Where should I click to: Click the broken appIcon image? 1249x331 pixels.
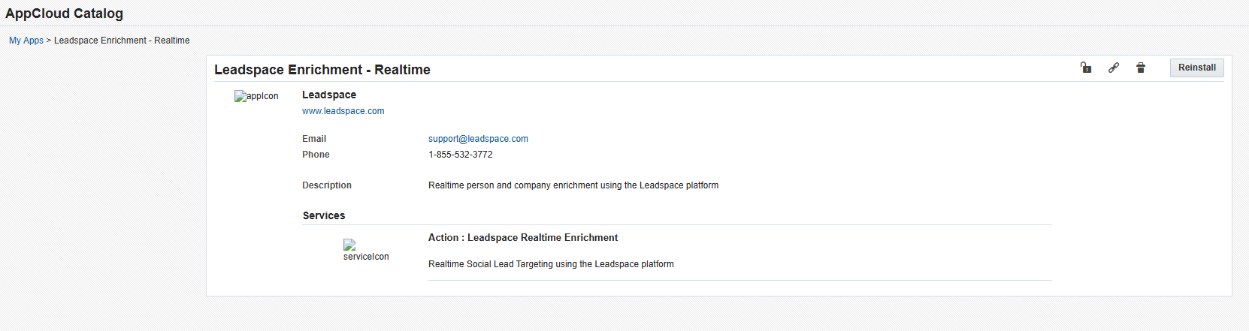[x=256, y=96]
